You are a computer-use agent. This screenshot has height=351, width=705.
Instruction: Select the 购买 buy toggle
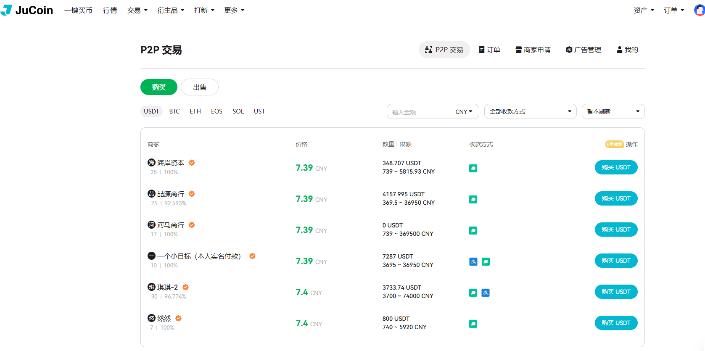pyautogui.click(x=158, y=87)
